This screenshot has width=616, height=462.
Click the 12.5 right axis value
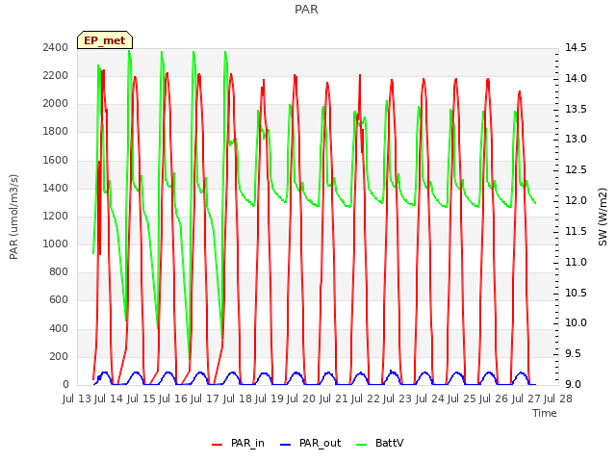576,170
